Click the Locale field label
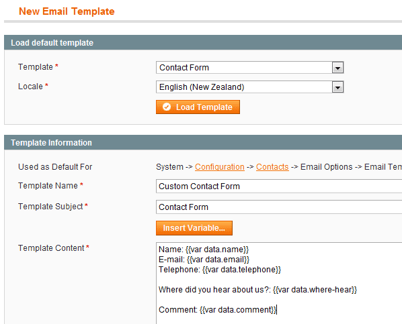 30,87
